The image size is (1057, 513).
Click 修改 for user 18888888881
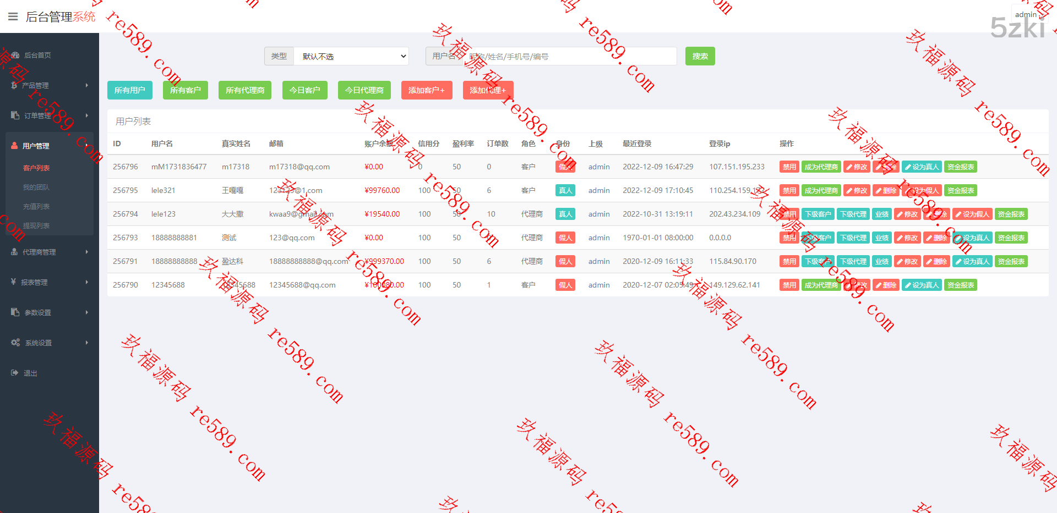[907, 238]
